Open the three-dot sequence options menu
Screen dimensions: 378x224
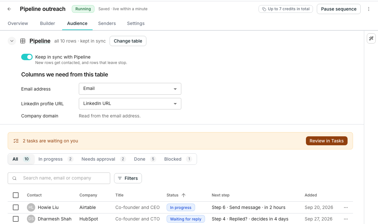click(369, 9)
